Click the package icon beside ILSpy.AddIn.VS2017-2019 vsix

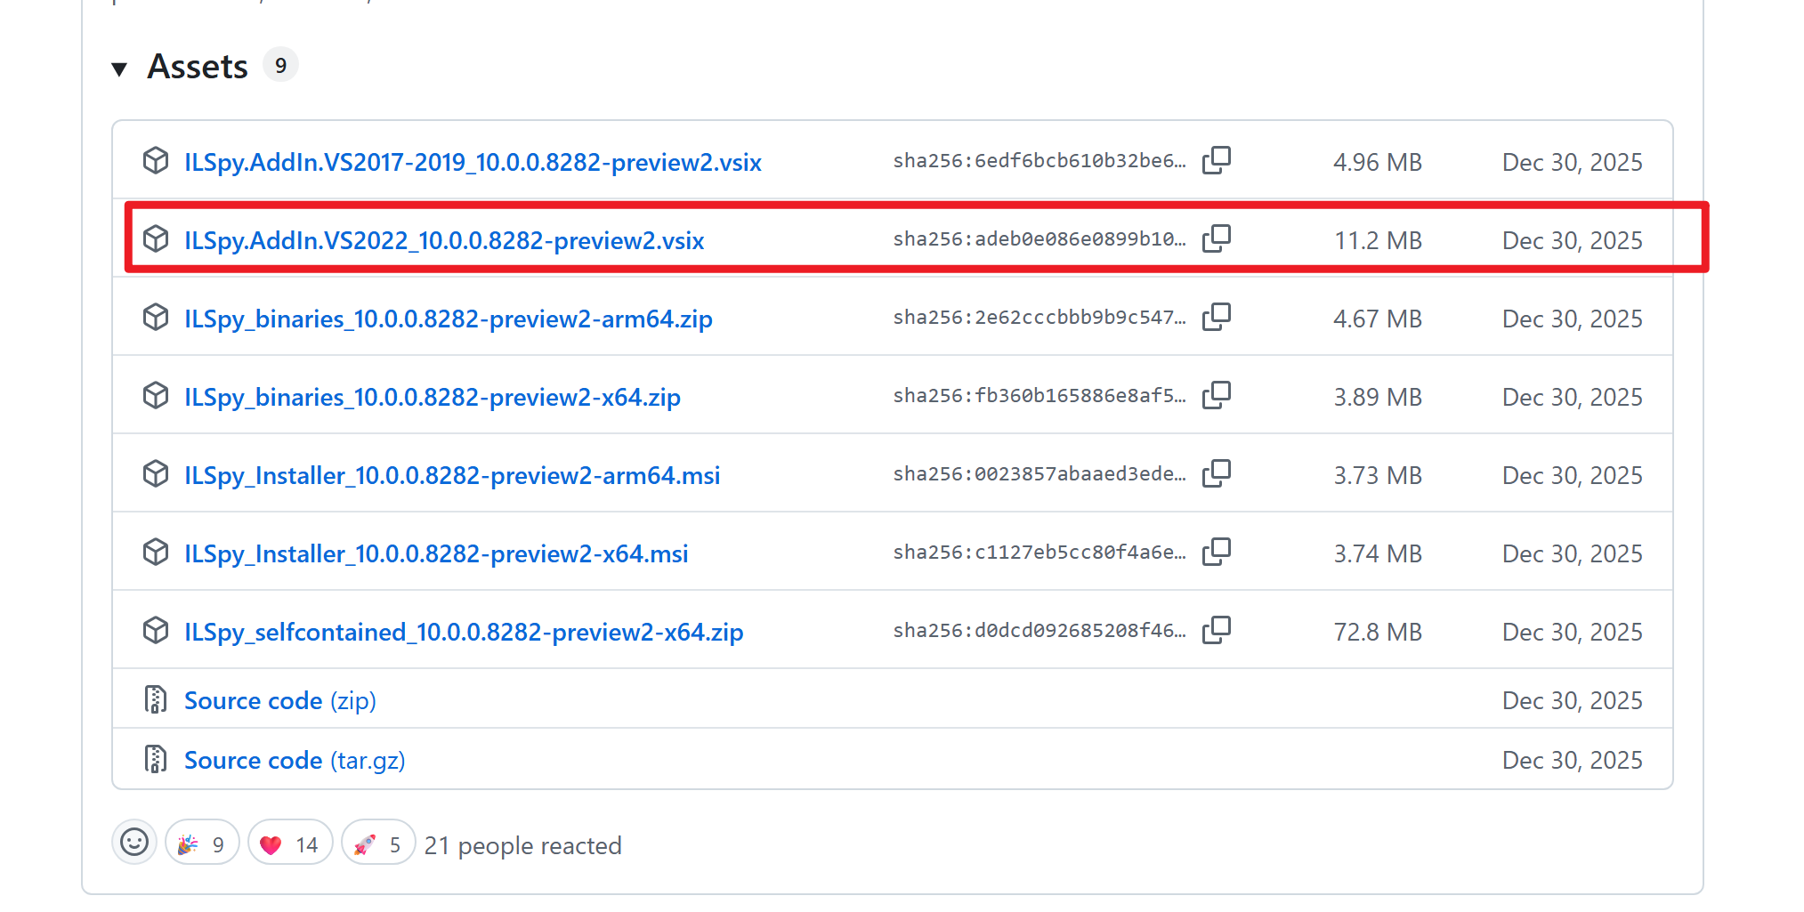(156, 161)
